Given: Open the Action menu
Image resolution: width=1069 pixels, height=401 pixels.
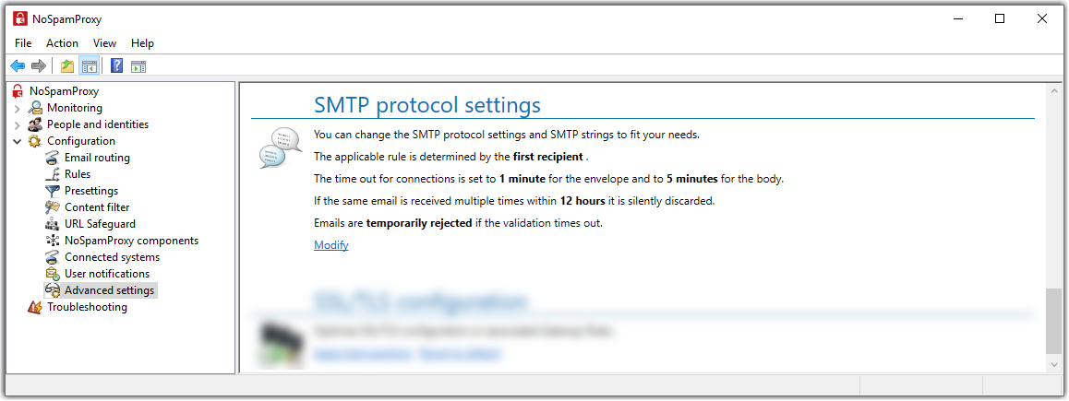Looking at the screenshot, I should pos(62,43).
